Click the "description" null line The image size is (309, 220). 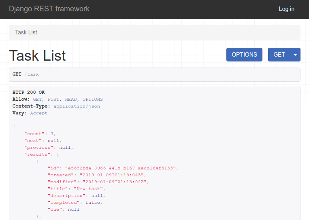point(77,196)
